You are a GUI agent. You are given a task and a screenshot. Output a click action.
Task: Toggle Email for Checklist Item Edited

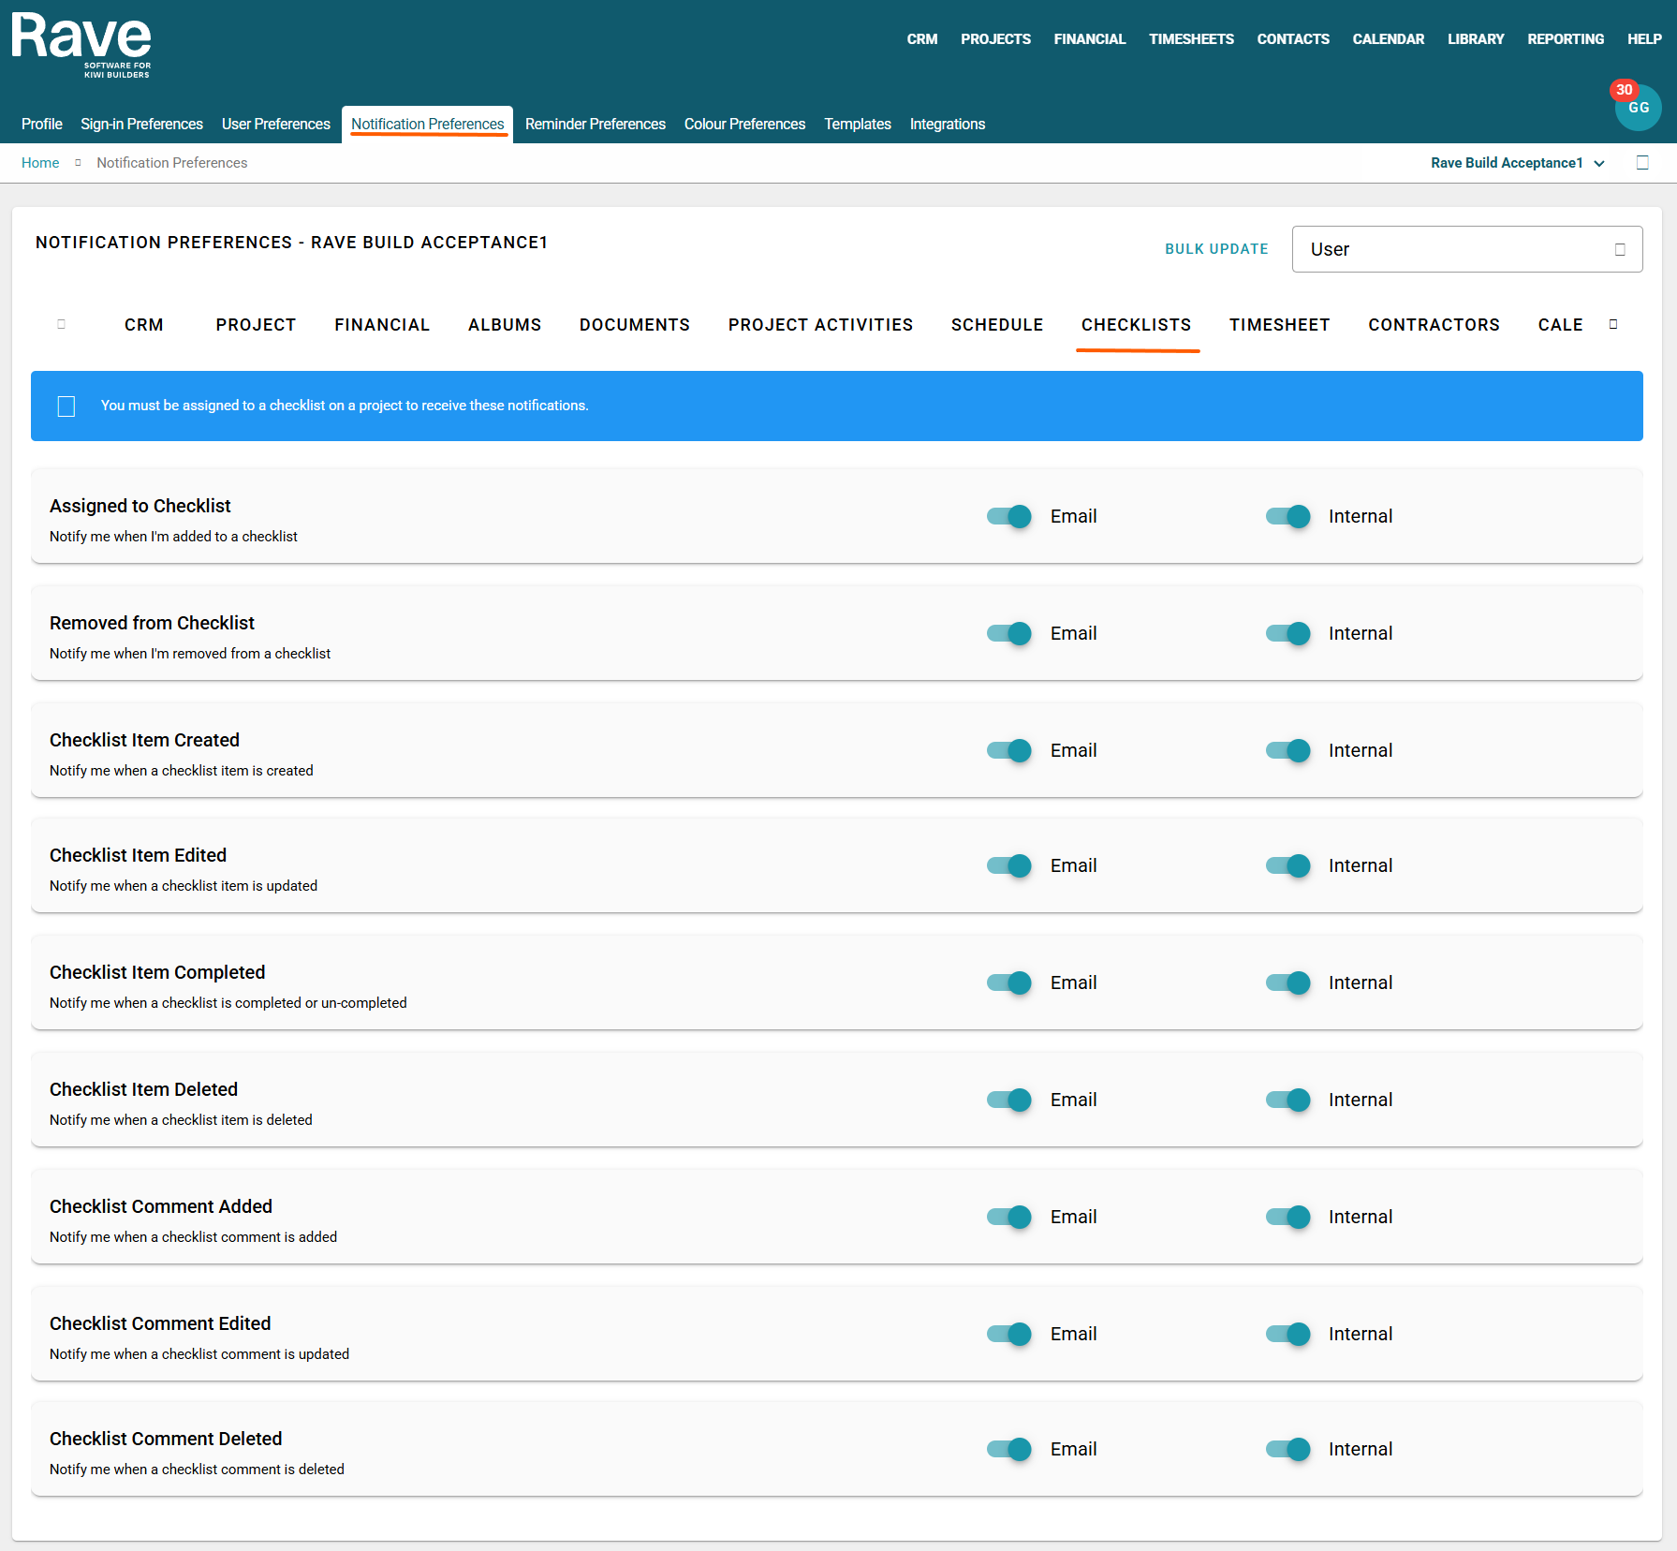click(x=1009, y=865)
